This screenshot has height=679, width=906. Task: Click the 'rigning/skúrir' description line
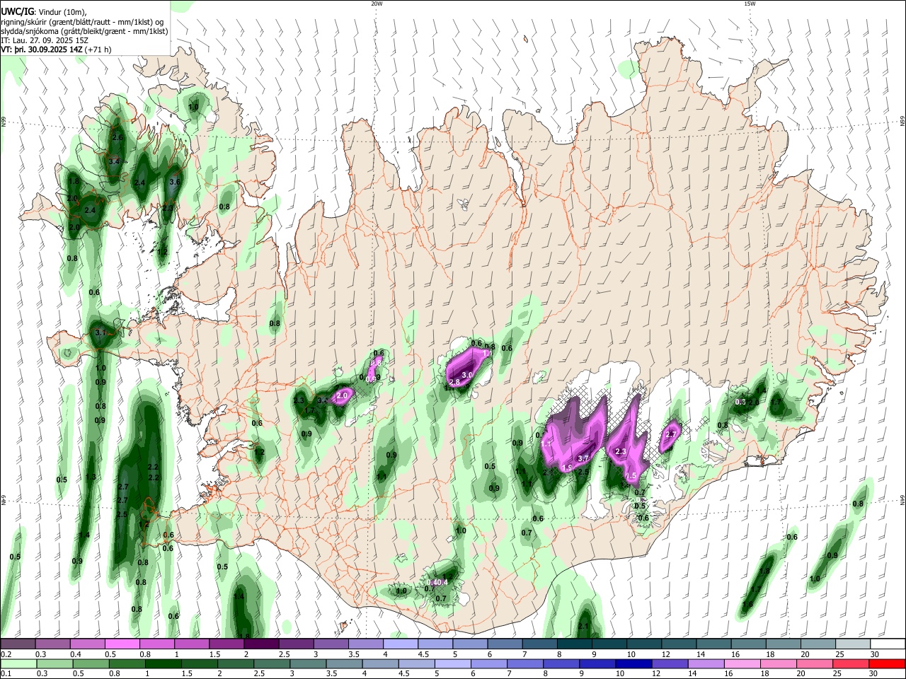point(83,22)
